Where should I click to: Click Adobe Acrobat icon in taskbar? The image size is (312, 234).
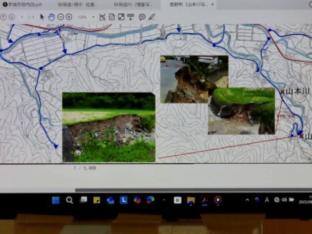(204, 200)
